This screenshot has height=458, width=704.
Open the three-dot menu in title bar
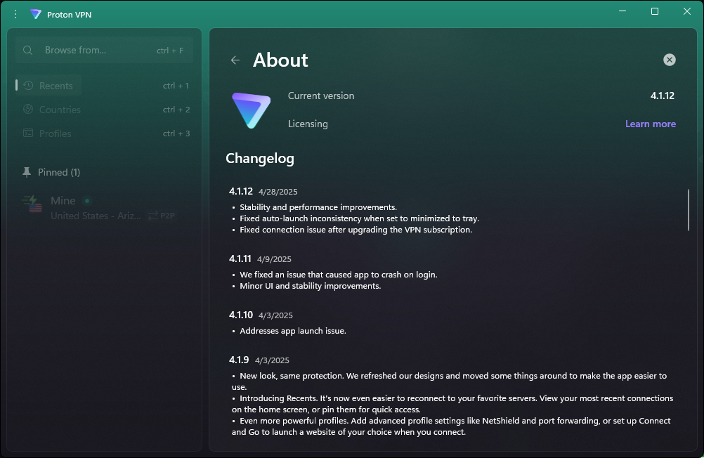pyautogui.click(x=15, y=14)
